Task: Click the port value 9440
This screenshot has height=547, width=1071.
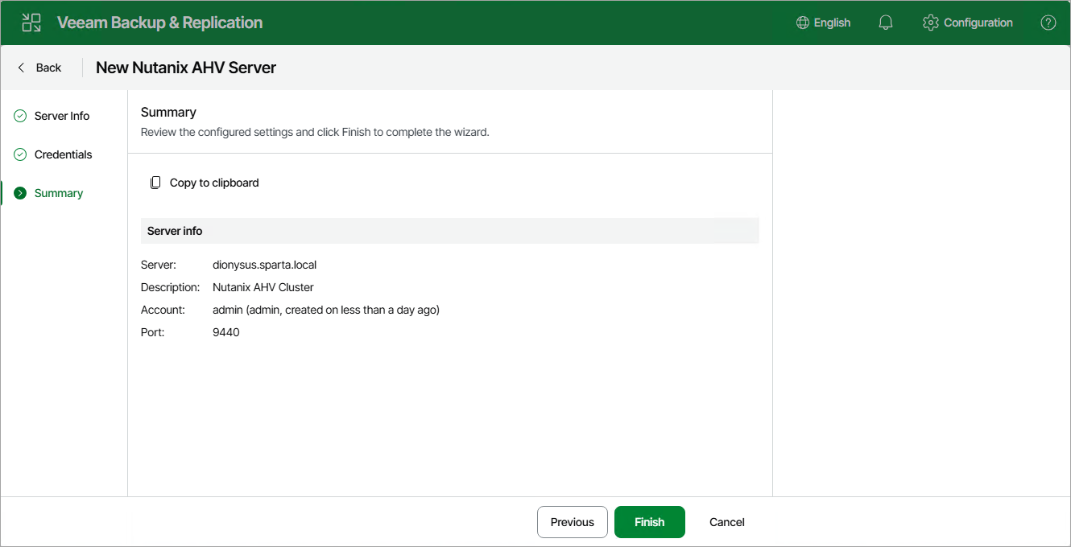Action: point(226,332)
